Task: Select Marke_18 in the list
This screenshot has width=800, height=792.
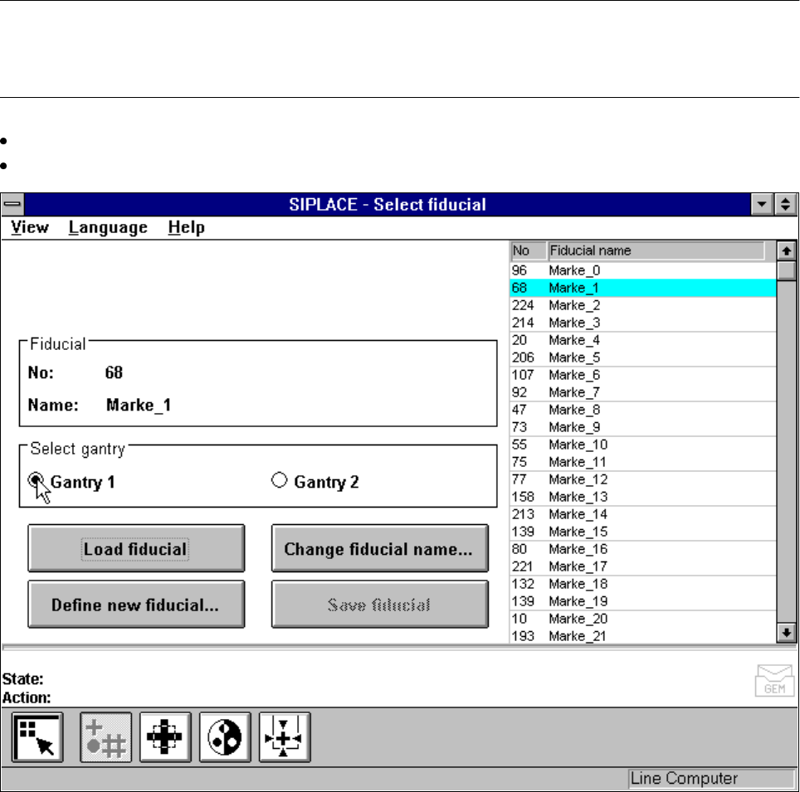Action: [x=643, y=583]
